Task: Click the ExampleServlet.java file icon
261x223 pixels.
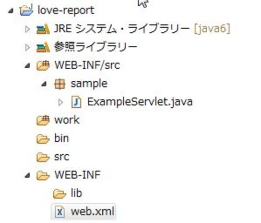Action: click(76, 102)
